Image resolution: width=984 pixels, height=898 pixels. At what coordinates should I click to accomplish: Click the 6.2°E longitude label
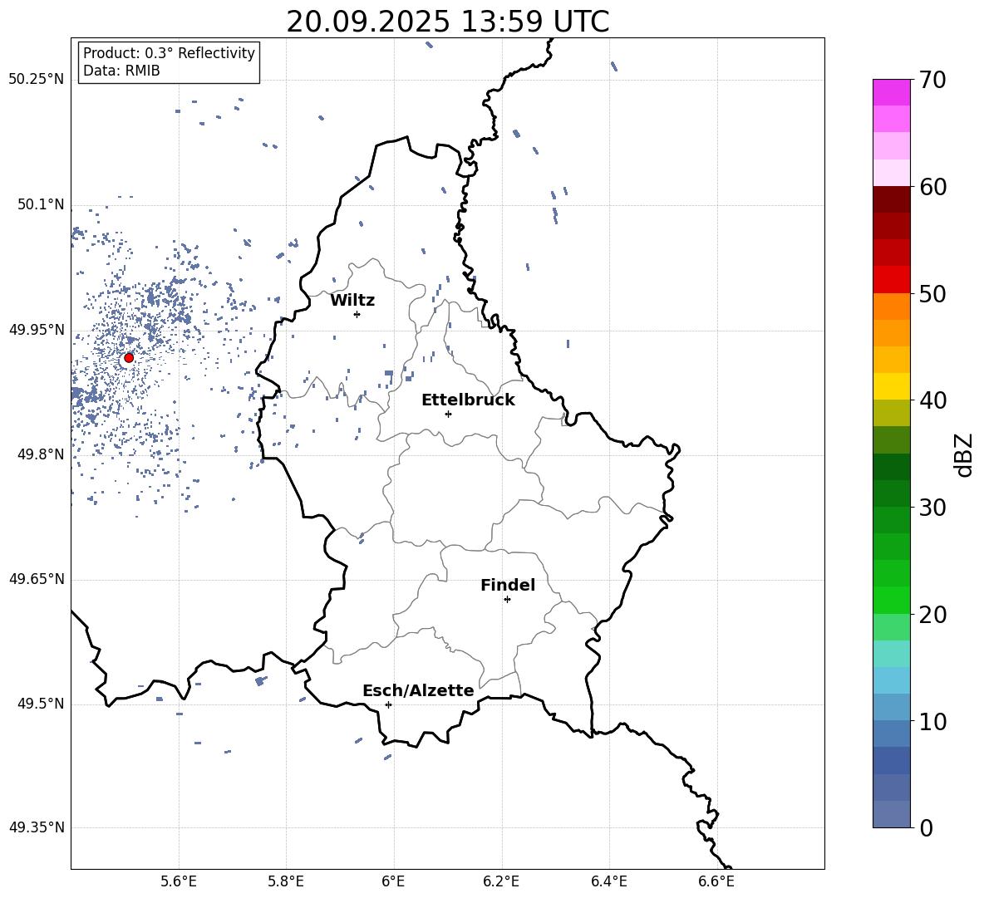click(x=501, y=881)
